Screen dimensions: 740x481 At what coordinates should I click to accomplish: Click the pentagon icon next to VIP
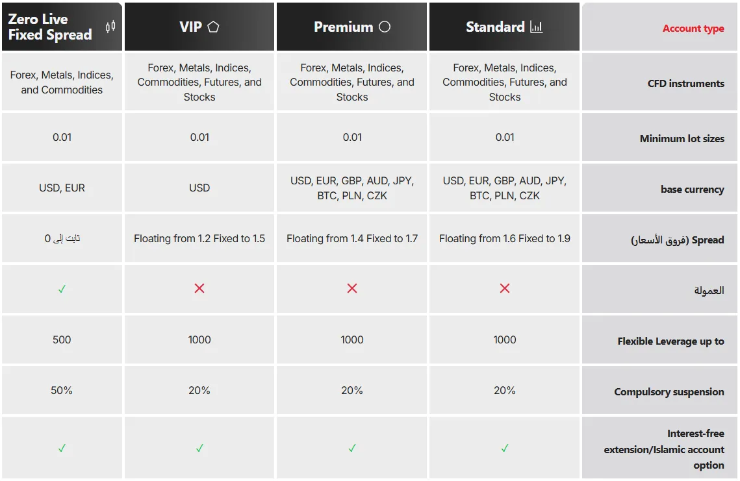point(213,27)
